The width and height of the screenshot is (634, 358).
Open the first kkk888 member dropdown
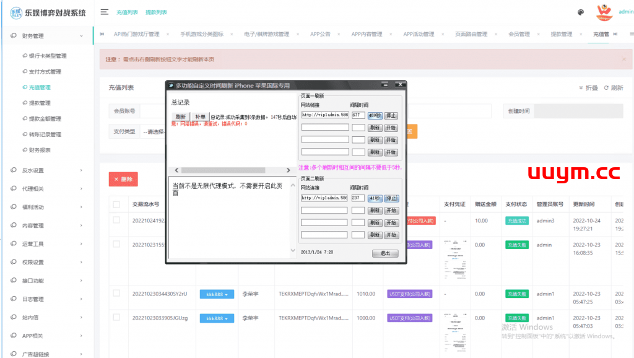coord(217,294)
